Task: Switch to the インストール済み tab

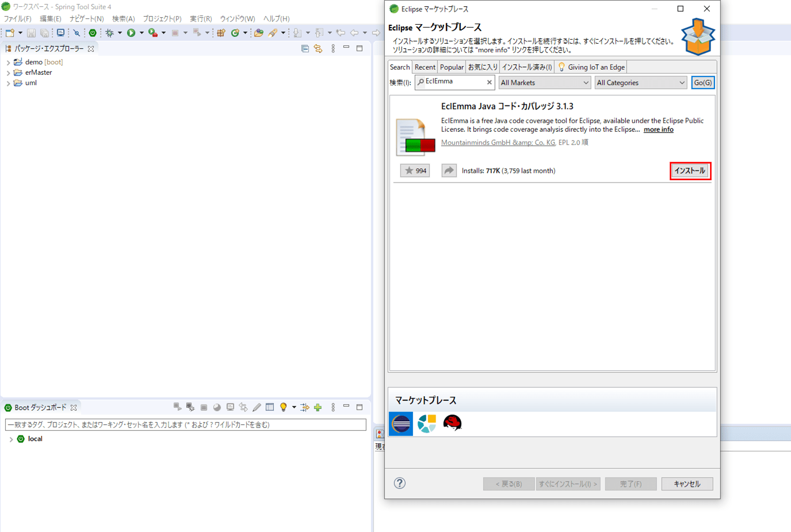Action: tap(527, 67)
